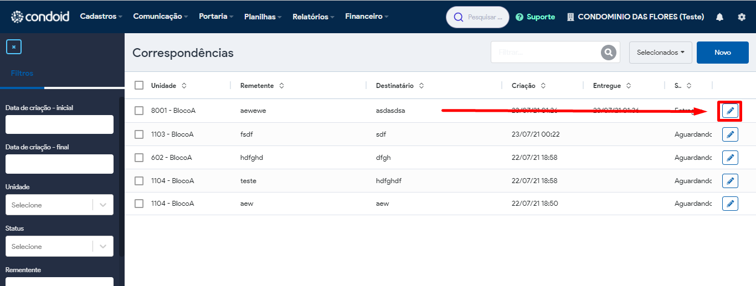Open the Status filter dropdown
This screenshot has width=756, height=286.
tap(59, 246)
